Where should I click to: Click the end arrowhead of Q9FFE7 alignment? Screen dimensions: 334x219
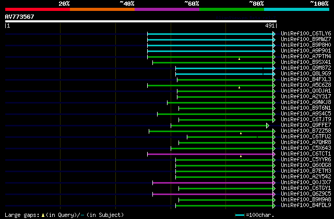click(268, 126)
